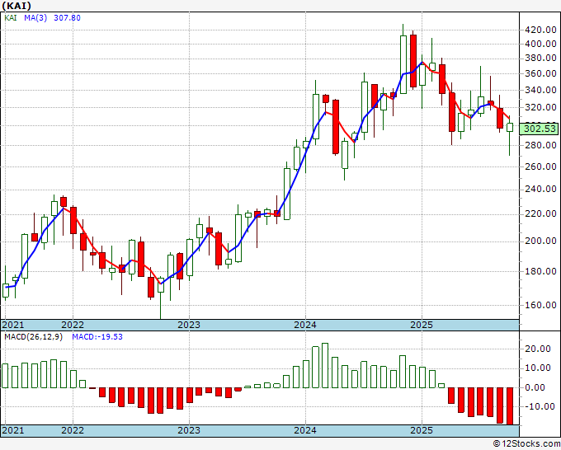Select the 2025 marker on price timeline
Screen dimensions: 561x450
422,325
